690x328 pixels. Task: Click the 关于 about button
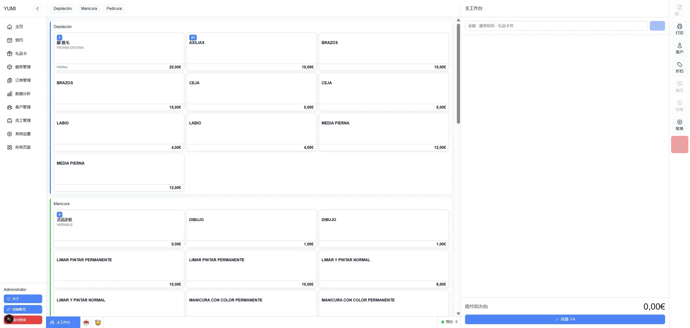[x=23, y=299]
